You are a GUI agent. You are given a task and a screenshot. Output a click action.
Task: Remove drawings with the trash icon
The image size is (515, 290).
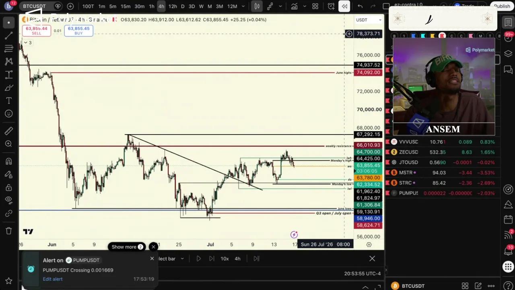click(x=8, y=231)
